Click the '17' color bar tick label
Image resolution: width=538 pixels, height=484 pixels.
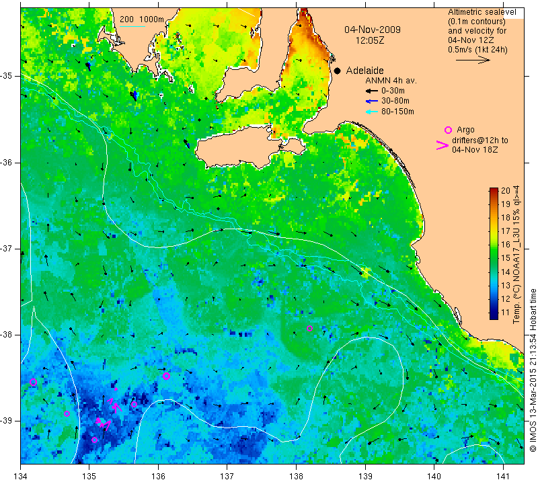coord(506,231)
